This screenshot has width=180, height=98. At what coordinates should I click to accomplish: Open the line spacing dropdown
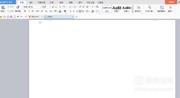[x=89, y=11]
